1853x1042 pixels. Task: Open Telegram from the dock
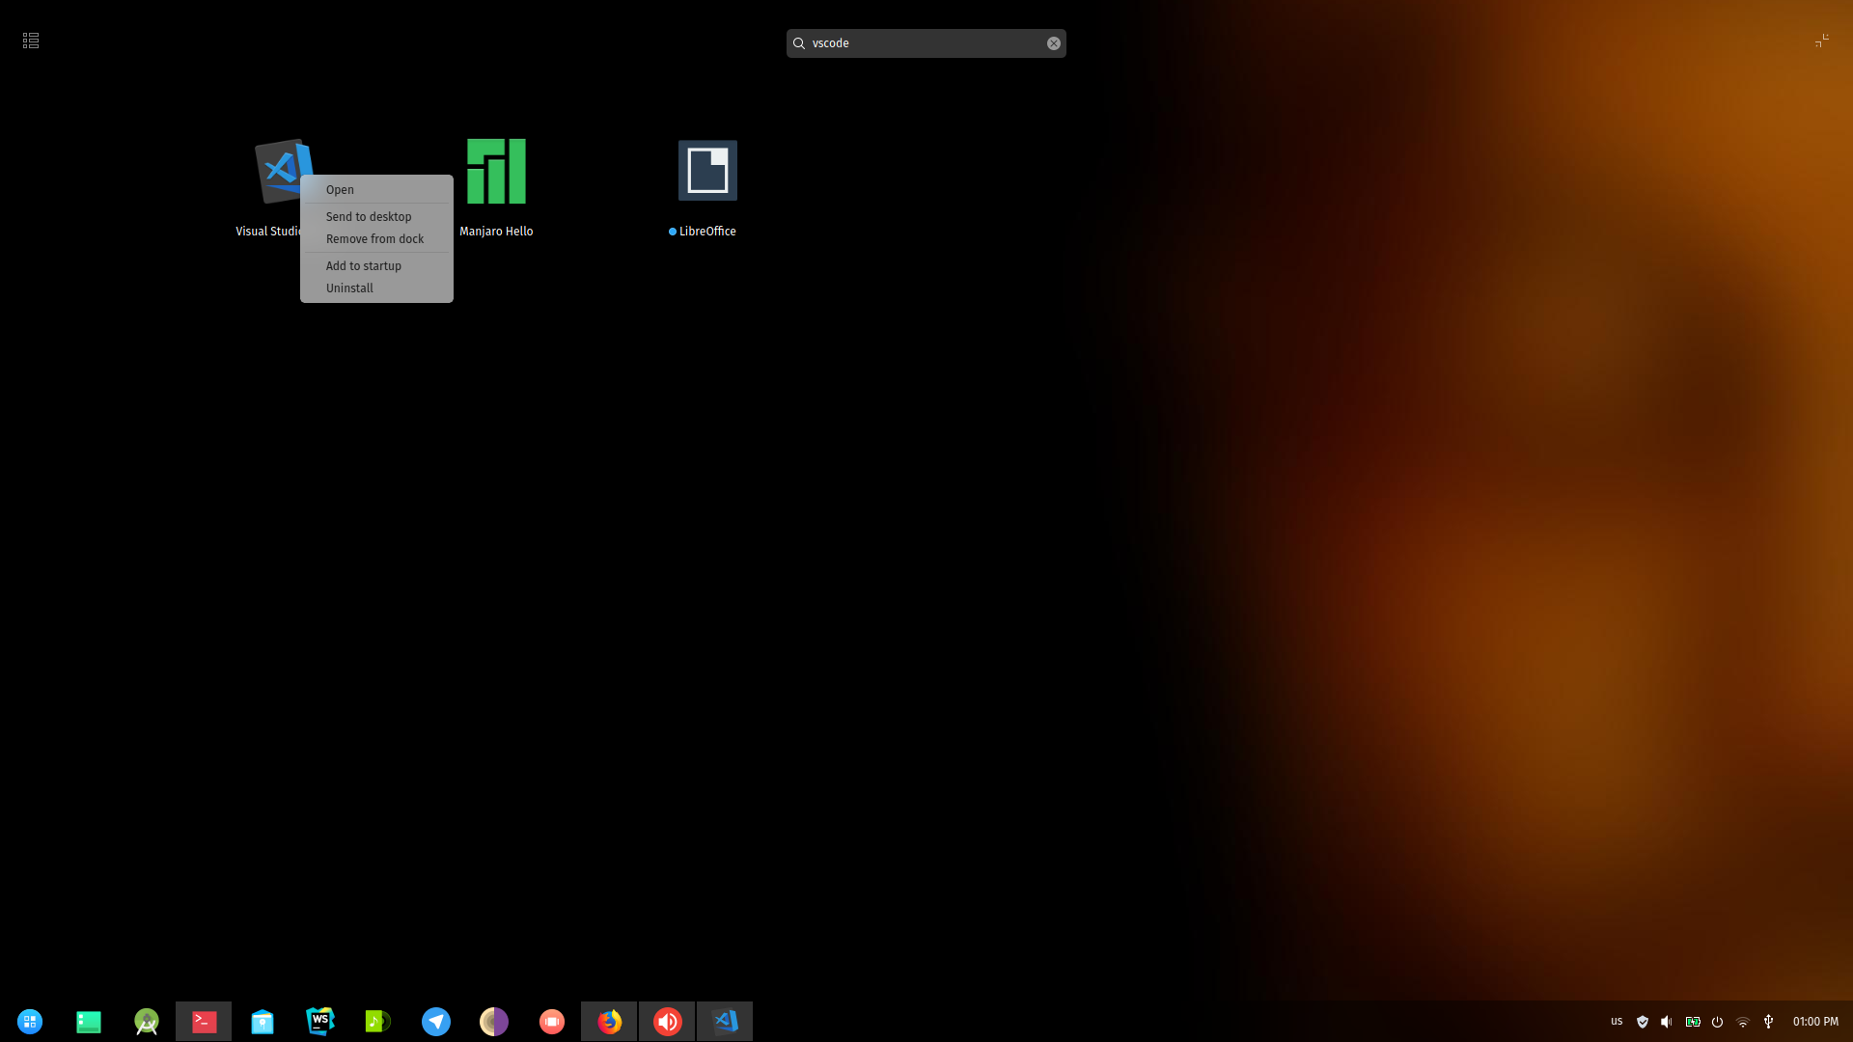coord(435,1021)
